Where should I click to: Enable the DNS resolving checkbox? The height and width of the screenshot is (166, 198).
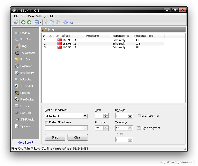tap(139, 116)
